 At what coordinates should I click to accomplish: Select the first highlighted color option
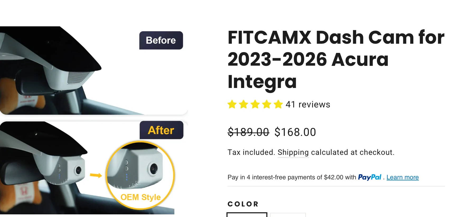click(247, 215)
